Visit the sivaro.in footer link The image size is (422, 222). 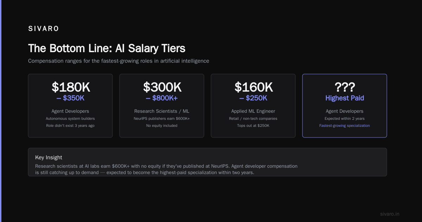pos(390,214)
